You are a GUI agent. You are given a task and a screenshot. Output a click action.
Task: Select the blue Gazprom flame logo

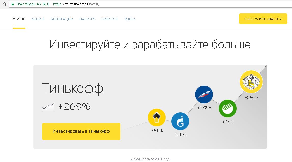pyautogui.click(x=180, y=121)
